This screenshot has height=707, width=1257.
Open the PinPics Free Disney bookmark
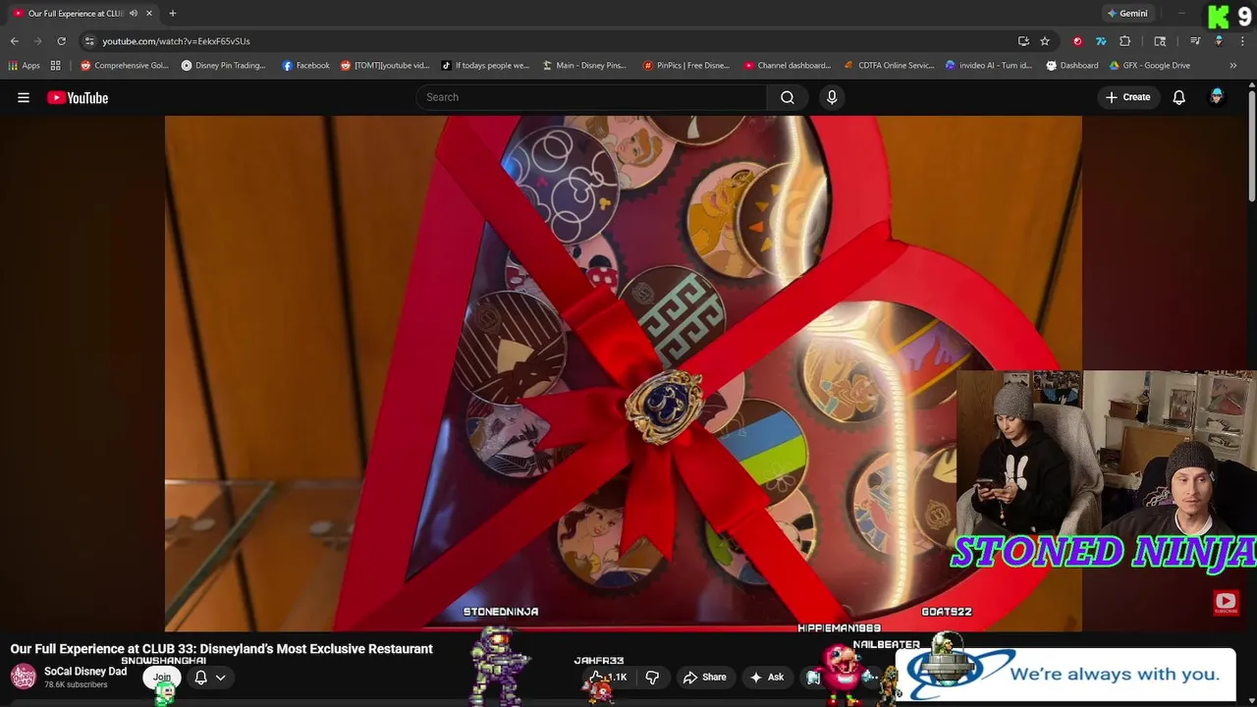(x=686, y=66)
